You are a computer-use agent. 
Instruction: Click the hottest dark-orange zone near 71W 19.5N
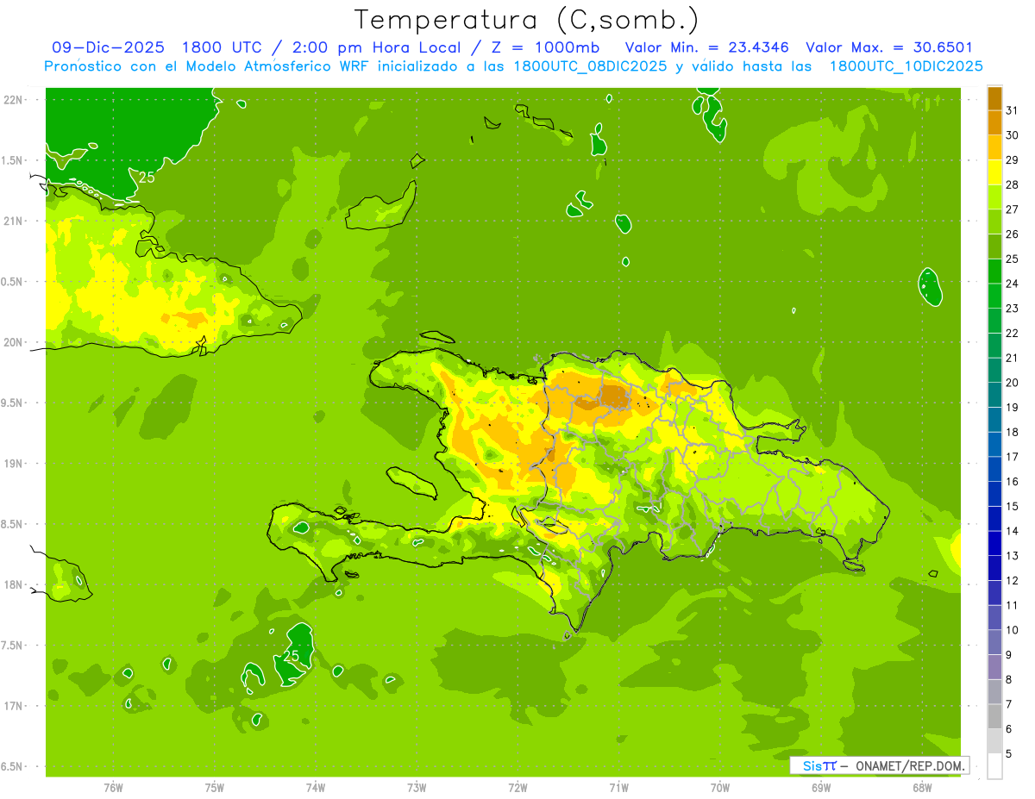point(615,396)
